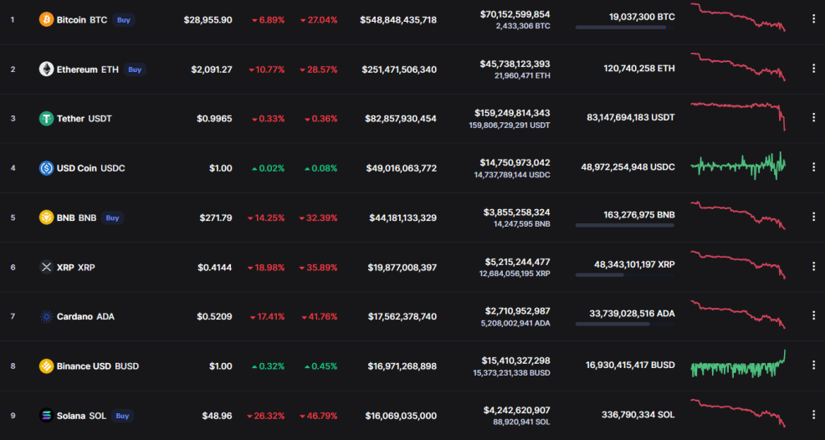825x440 pixels.
Task: Click the XRP coin logo icon
Action: tap(46, 267)
